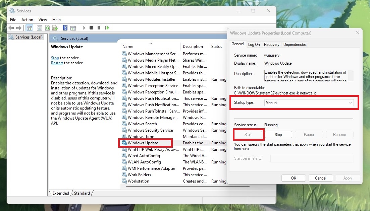Select Windows Search in the services list
The width and height of the screenshot is (370, 211).
(142, 124)
